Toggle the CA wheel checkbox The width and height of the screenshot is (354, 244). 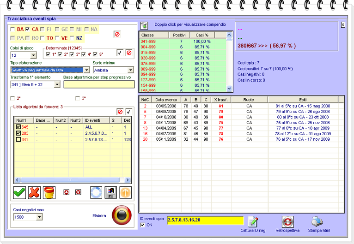pos(28,29)
